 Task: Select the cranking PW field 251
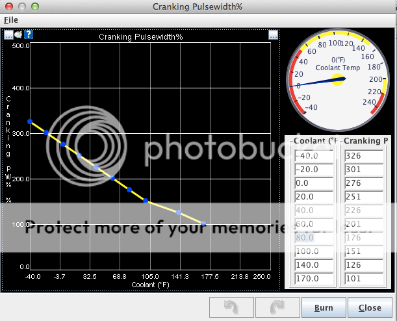pyautogui.click(x=364, y=197)
